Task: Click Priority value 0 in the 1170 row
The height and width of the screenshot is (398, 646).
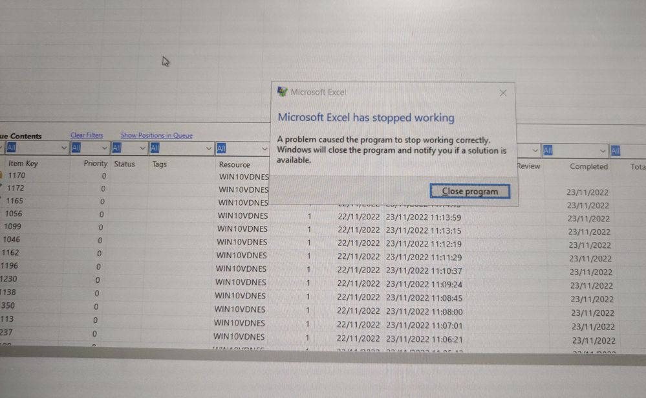Action: pyautogui.click(x=104, y=176)
